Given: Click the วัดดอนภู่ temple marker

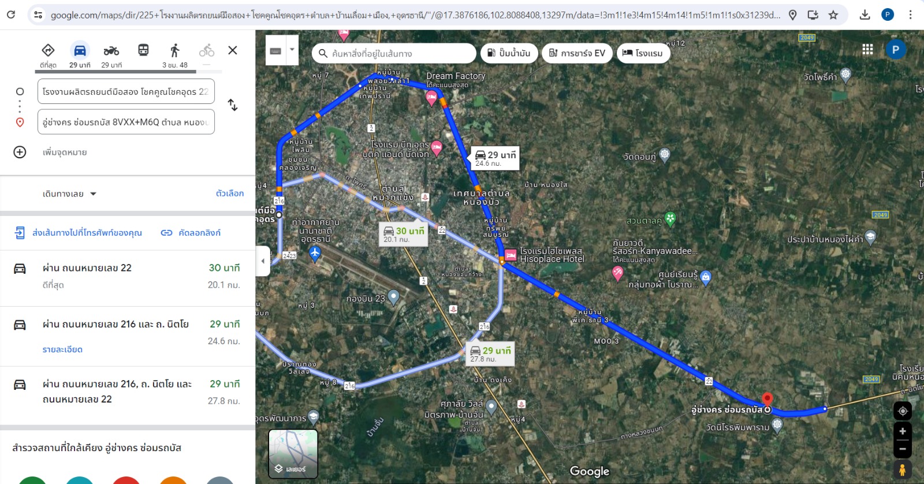Looking at the screenshot, I should pyautogui.click(x=665, y=155).
